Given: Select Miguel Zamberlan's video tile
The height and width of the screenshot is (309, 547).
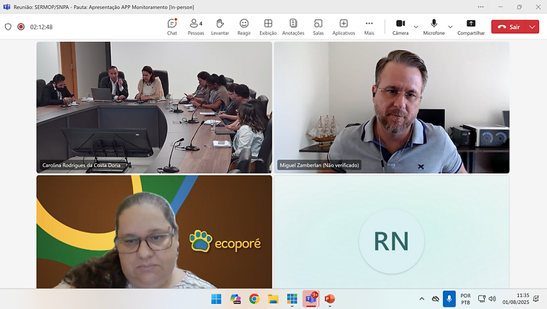Looking at the screenshot, I should (391, 107).
